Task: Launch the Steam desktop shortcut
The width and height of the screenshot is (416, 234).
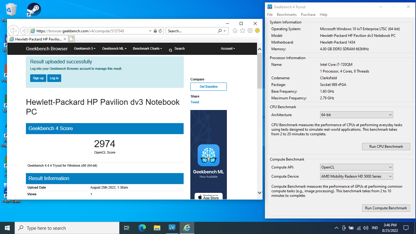Action: click(34, 10)
